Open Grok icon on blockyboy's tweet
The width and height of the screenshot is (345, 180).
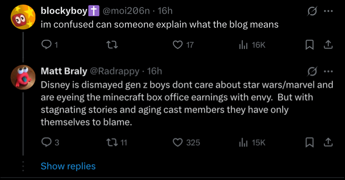coord(310,11)
